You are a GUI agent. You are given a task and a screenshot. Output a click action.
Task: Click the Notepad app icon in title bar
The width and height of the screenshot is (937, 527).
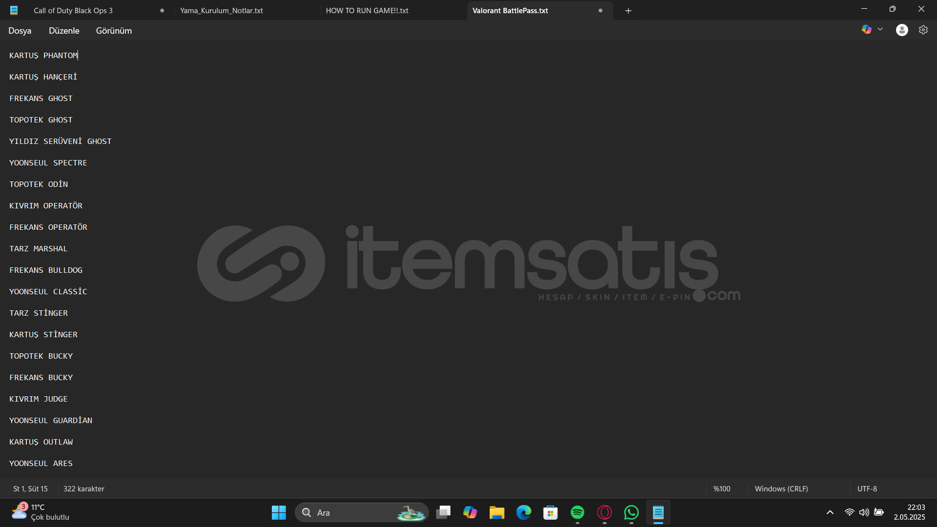coord(14,10)
